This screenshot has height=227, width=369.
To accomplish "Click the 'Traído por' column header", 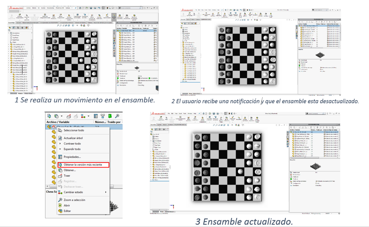I will pos(114,122).
